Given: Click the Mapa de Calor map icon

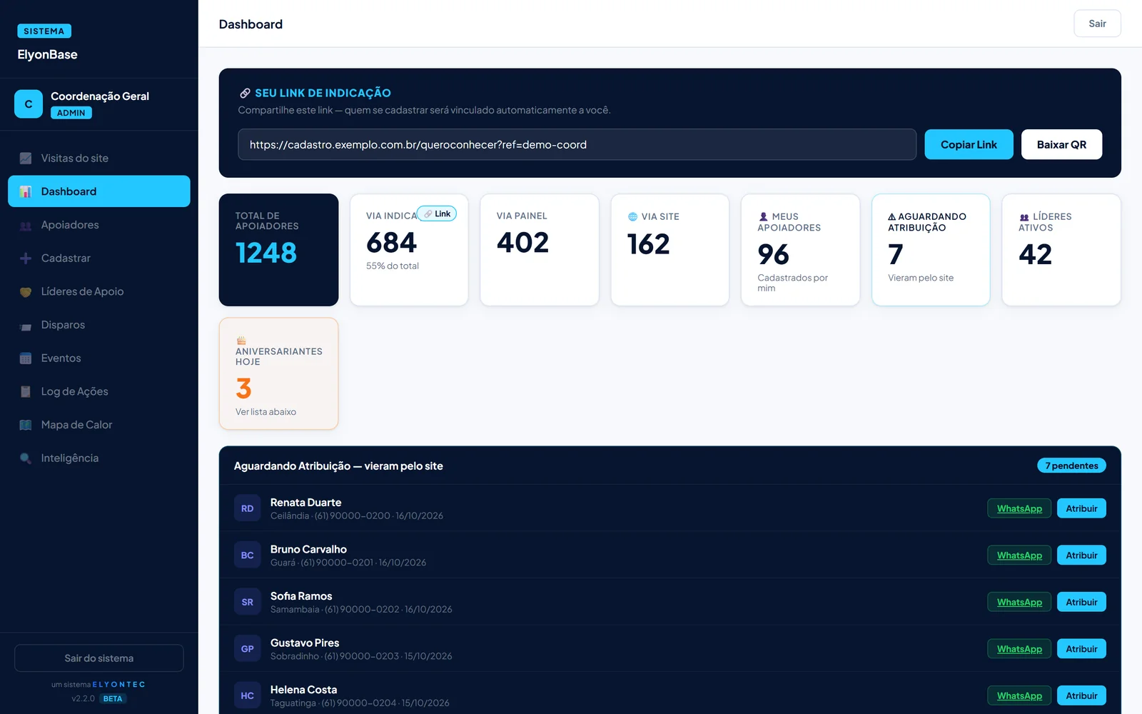Looking at the screenshot, I should pyautogui.click(x=26, y=425).
